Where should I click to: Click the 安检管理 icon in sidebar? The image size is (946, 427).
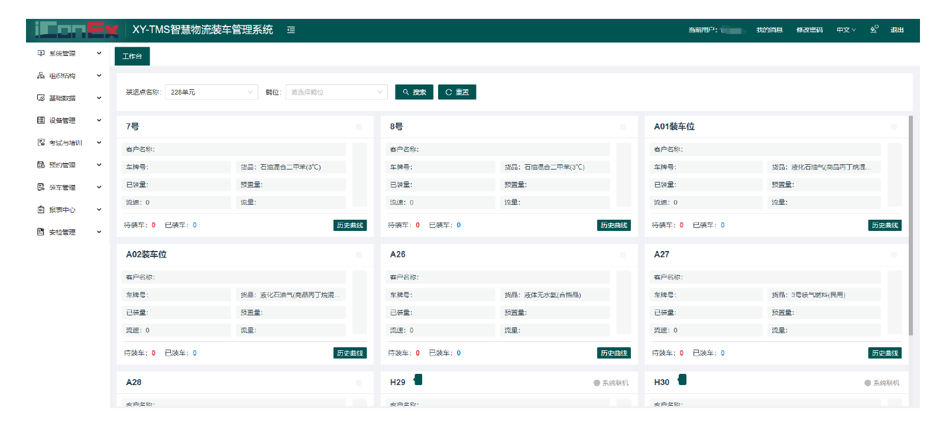(x=41, y=232)
